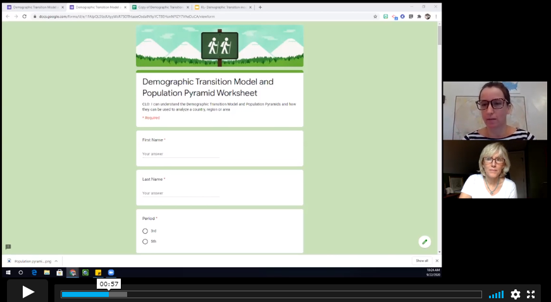Open File Explorer from the taskbar
The image size is (551, 302).
coord(47,272)
